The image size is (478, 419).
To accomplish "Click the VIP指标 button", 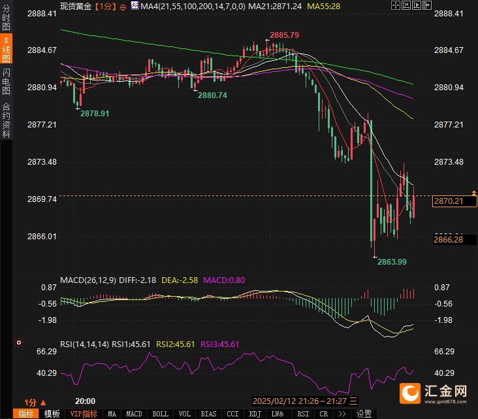I will 84,414.
